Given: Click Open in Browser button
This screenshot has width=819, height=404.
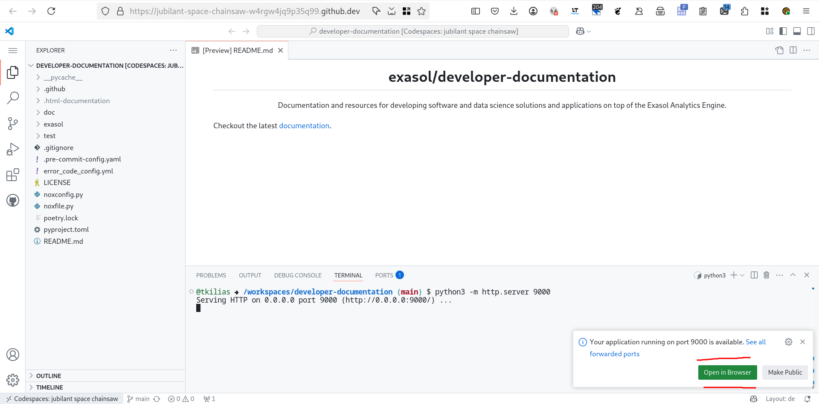Looking at the screenshot, I should [x=727, y=372].
